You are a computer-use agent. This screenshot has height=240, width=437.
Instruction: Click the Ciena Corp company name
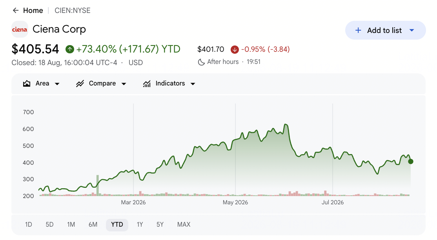click(x=59, y=29)
